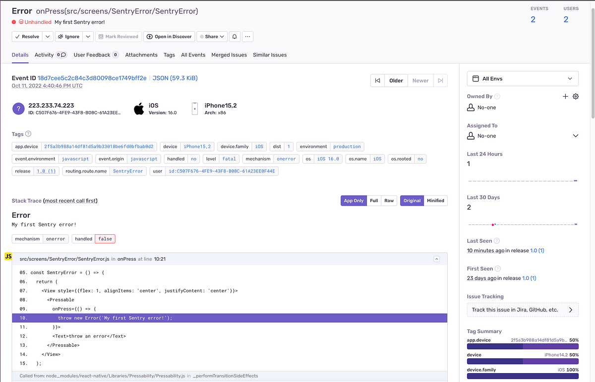Open the Ignore dropdown arrow
The width and height of the screenshot is (595, 382).
[x=88, y=37]
